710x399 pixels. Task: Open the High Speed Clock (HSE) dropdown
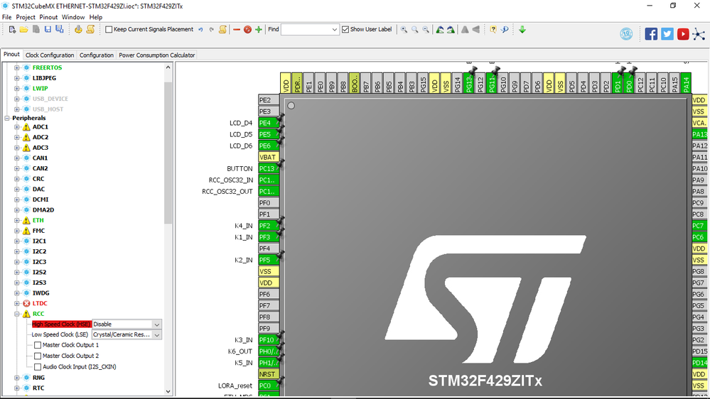click(156, 324)
